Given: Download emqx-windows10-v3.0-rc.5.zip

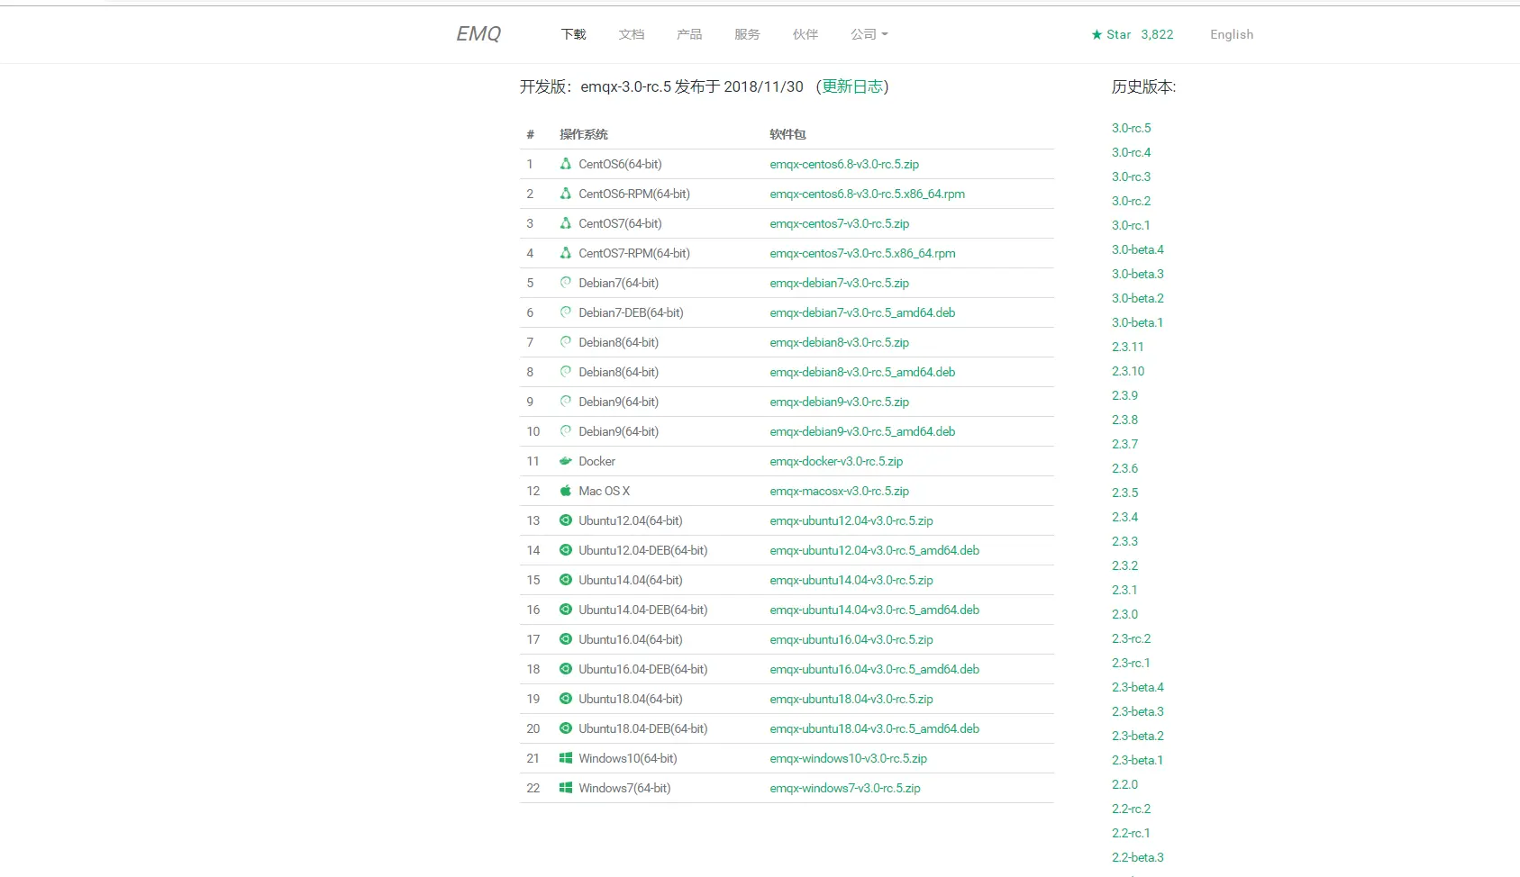Looking at the screenshot, I should coord(849,758).
